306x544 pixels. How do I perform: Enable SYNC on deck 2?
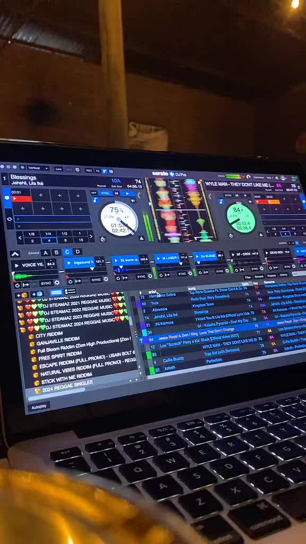(228, 195)
